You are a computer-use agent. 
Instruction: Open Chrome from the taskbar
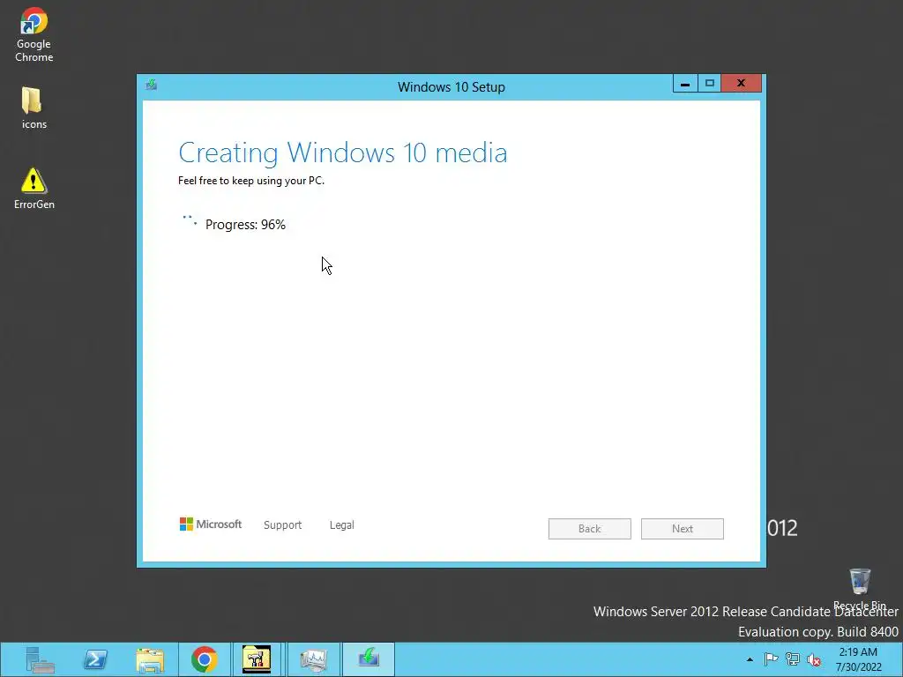pyautogui.click(x=205, y=659)
